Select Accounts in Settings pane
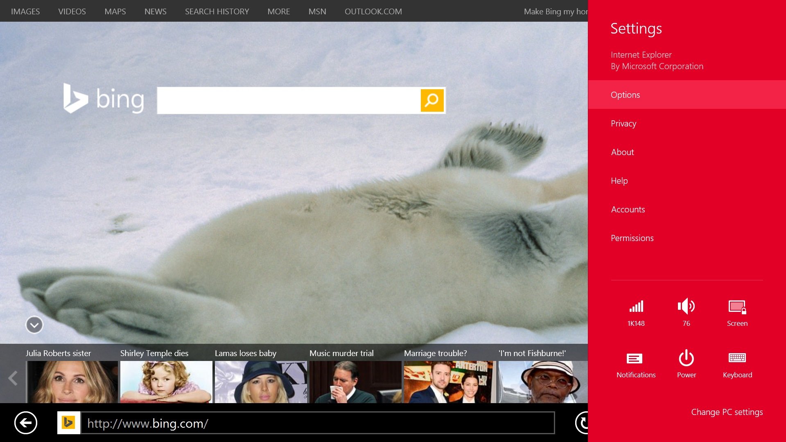The width and height of the screenshot is (786, 442). (x=687, y=209)
